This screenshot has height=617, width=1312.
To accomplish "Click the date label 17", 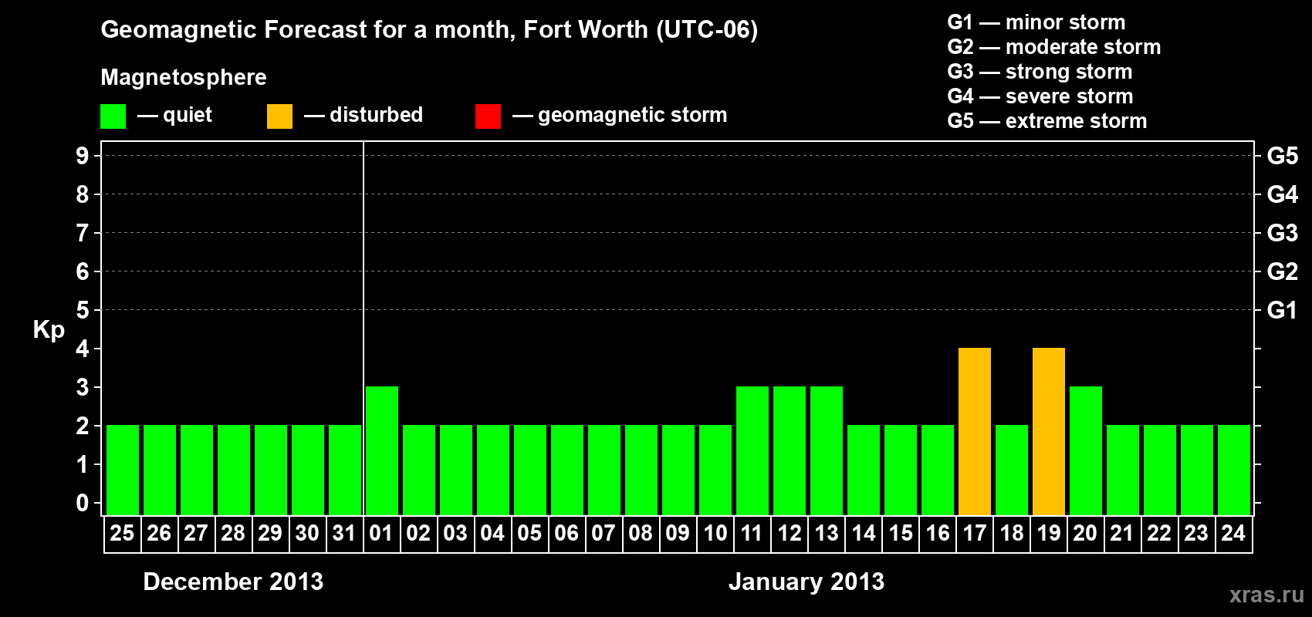I will tap(975, 533).
